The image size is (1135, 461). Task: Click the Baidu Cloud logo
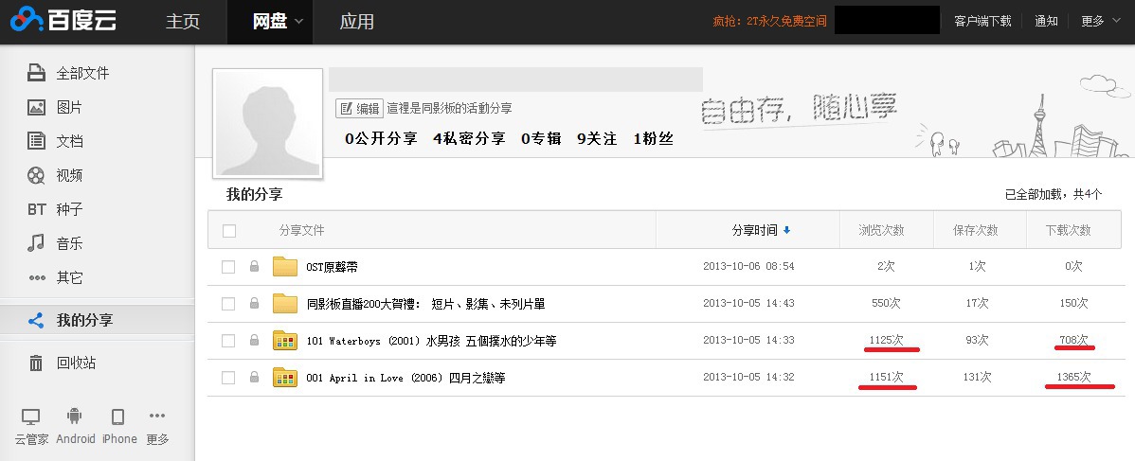tap(63, 20)
